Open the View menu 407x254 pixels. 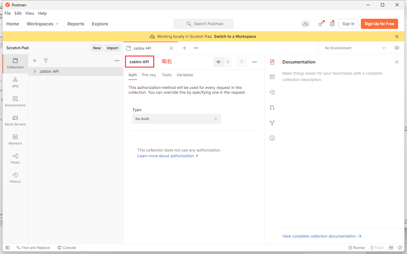(30, 13)
